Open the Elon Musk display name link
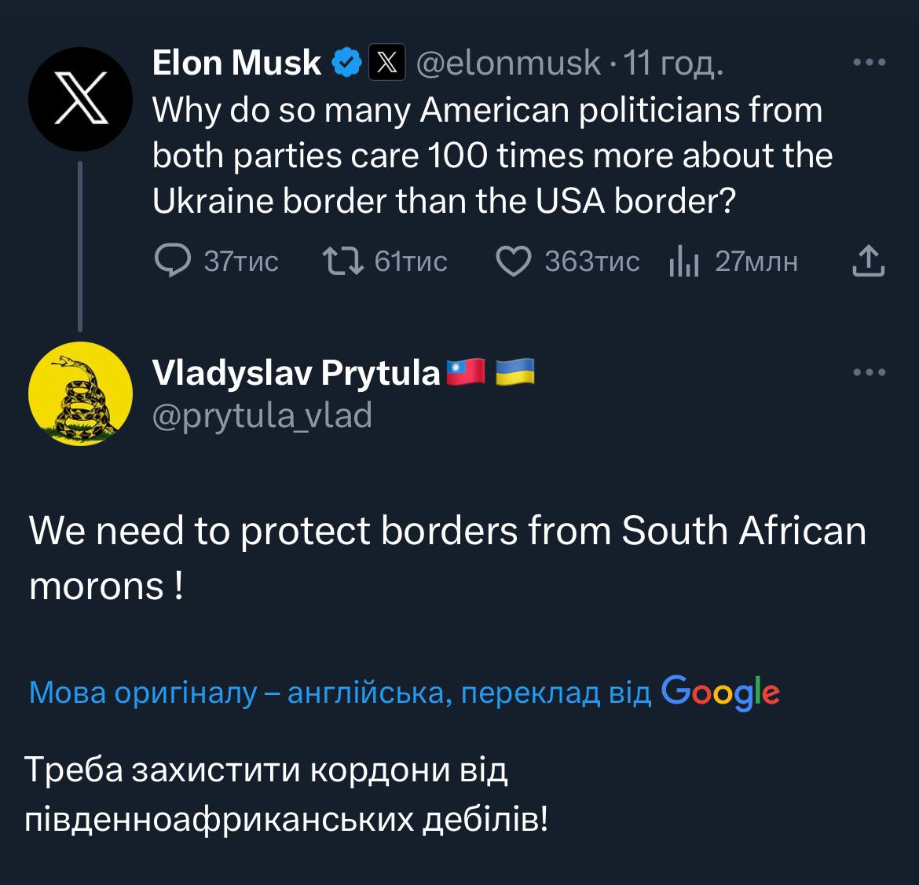Viewport: 919px width, 885px height. (x=236, y=63)
